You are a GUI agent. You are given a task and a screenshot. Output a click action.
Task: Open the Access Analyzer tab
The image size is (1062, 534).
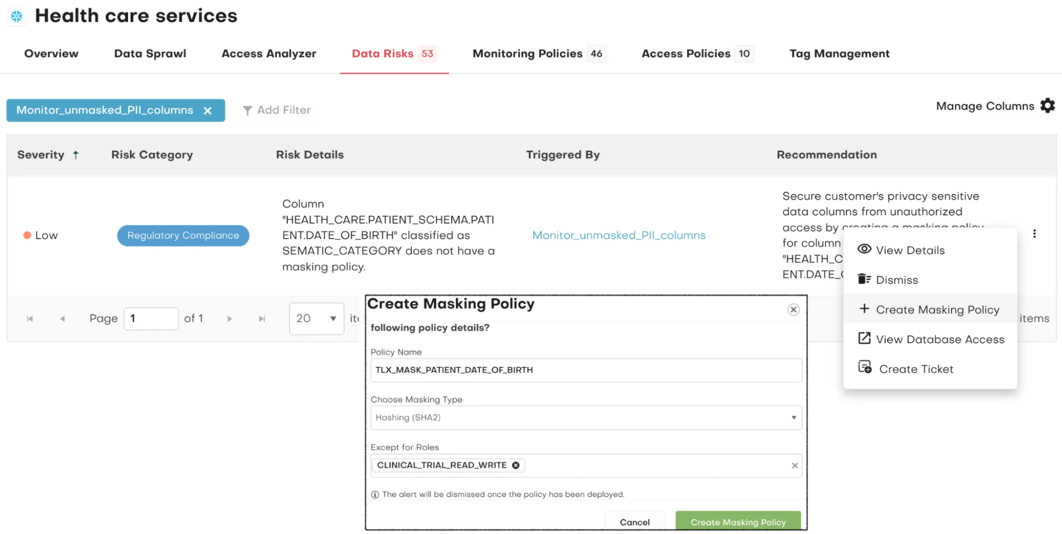[x=269, y=54]
